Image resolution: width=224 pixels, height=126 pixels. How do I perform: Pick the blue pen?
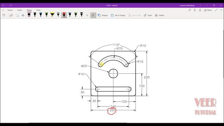[x=41, y=15]
